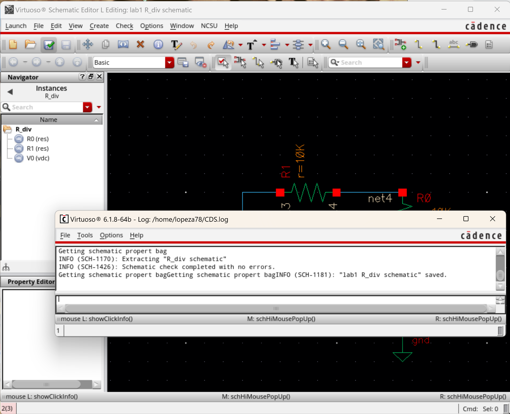Toggle the checkmark selection filter icon

click(x=223, y=62)
